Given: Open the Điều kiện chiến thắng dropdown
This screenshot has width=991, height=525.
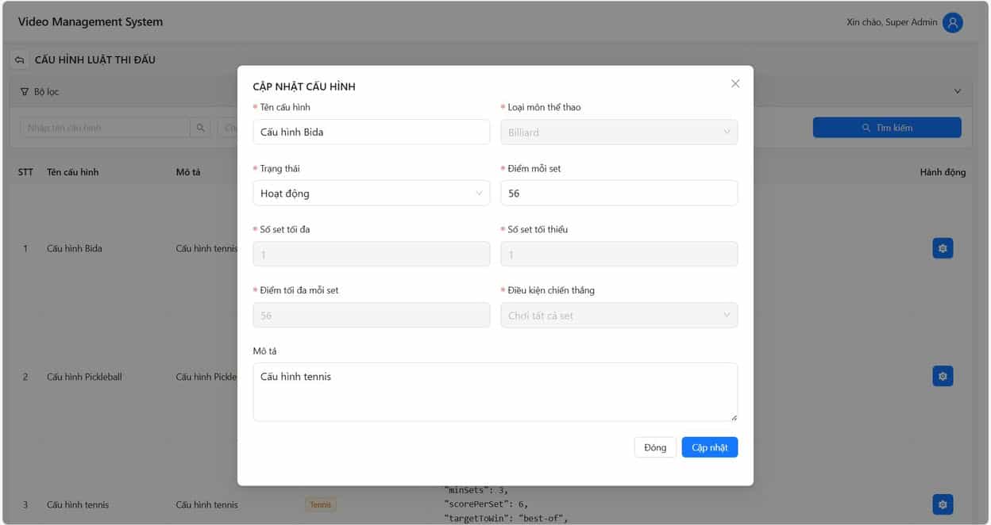Looking at the screenshot, I should tap(619, 316).
